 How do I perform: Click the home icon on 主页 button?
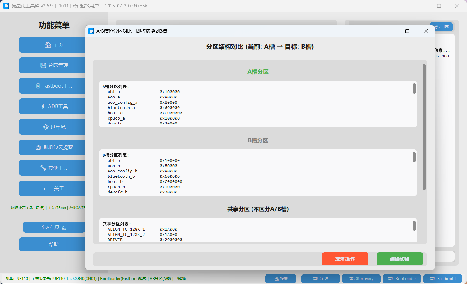[48, 45]
